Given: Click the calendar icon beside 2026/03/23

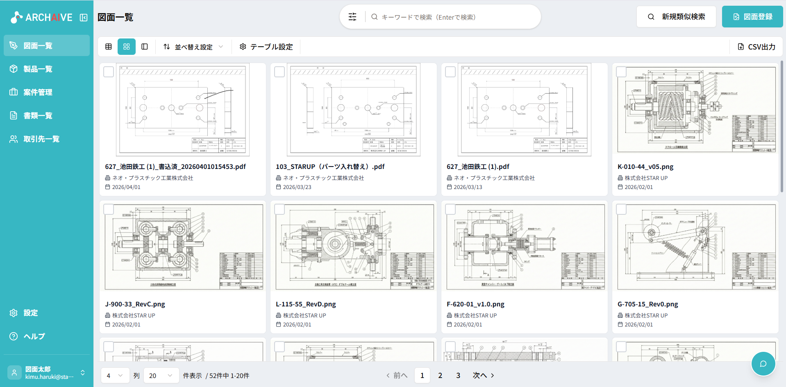Looking at the screenshot, I should pyautogui.click(x=278, y=187).
